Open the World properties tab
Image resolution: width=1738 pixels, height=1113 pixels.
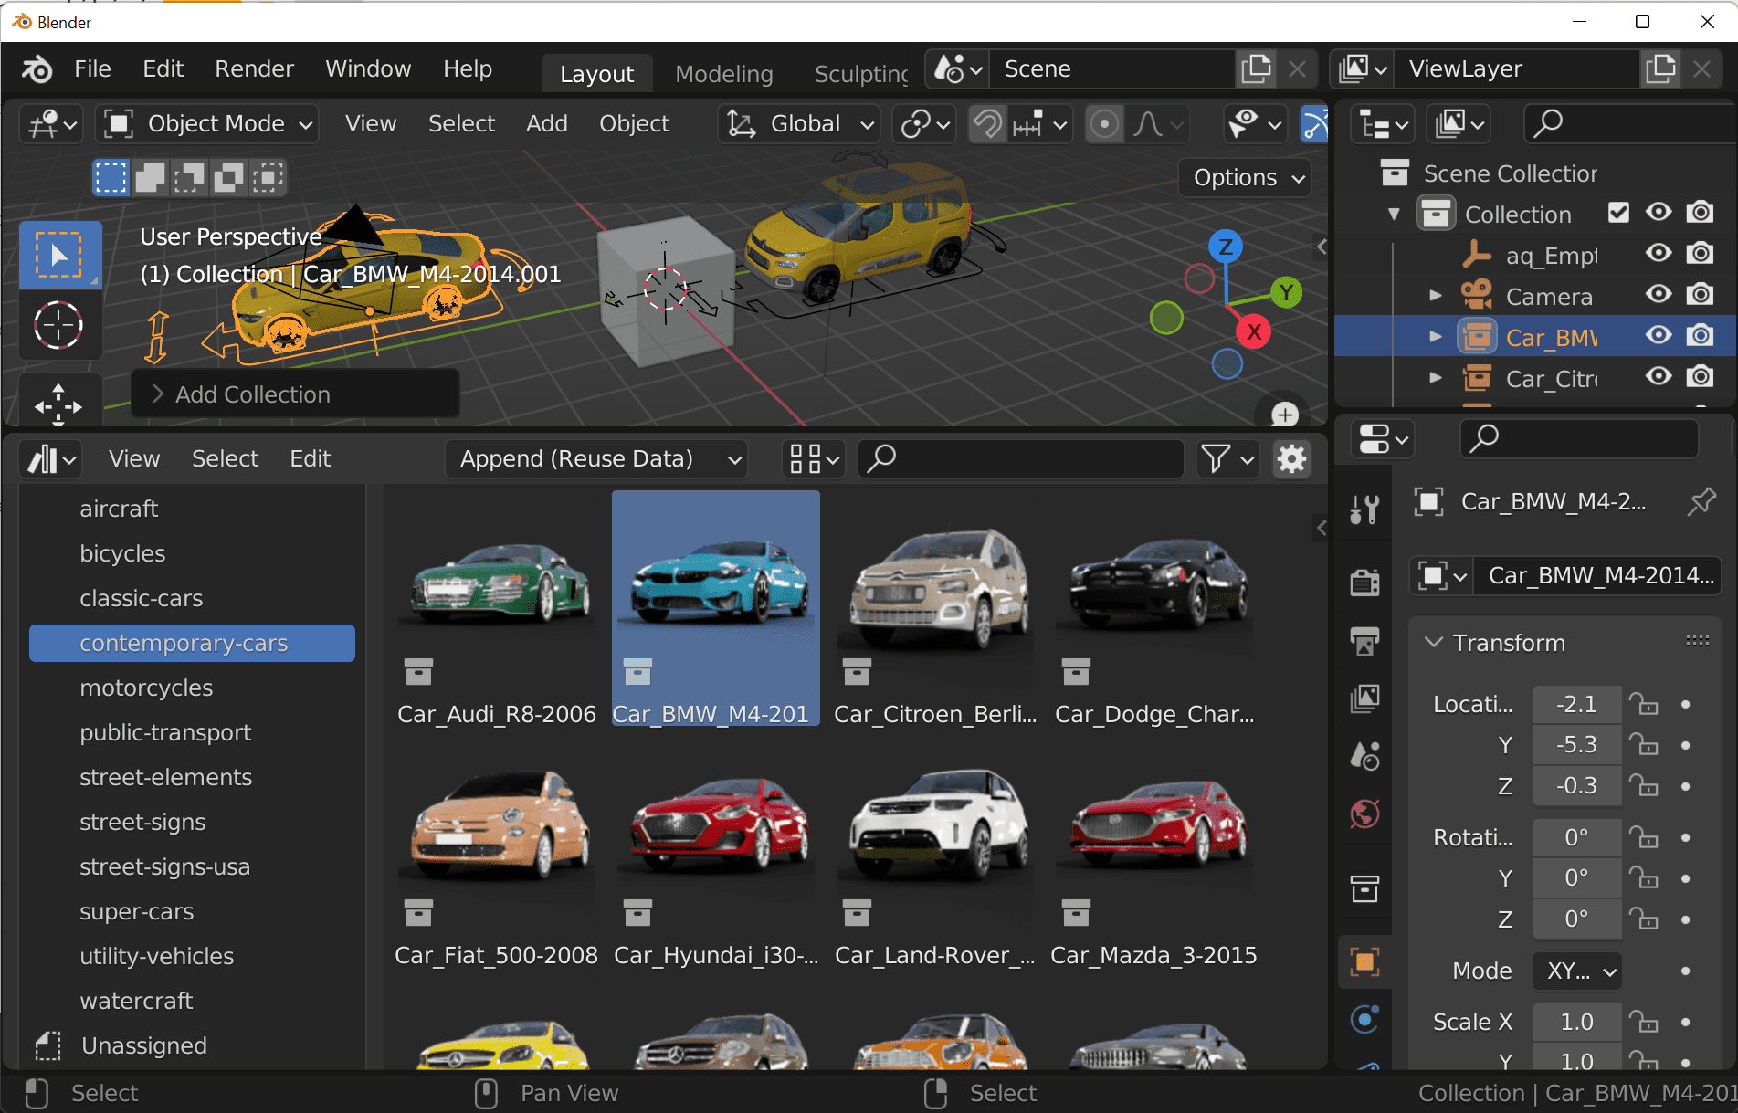pyautogui.click(x=1364, y=814)
